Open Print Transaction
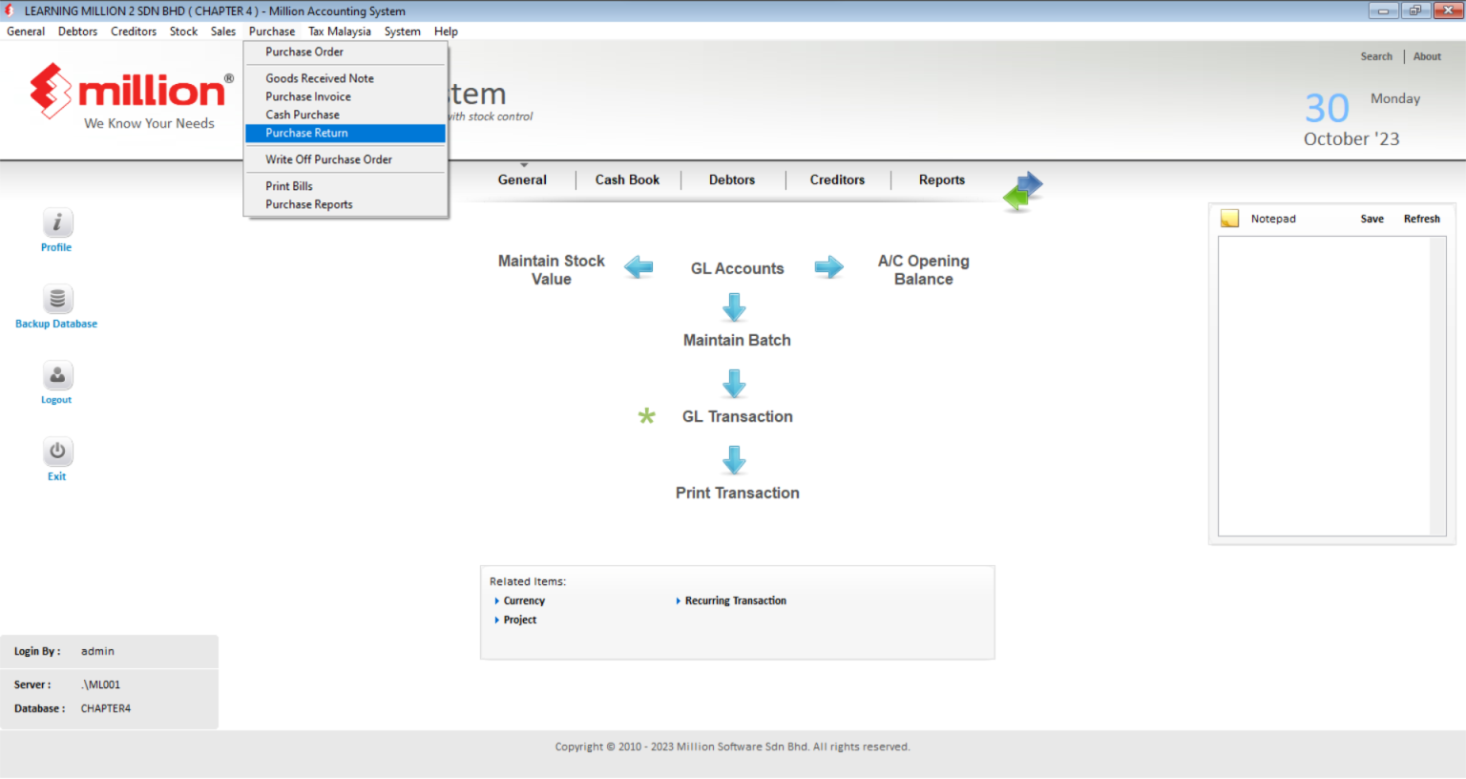Viewport: 1466px width, 779px height. pyautogui.click(x=738, y=493)
